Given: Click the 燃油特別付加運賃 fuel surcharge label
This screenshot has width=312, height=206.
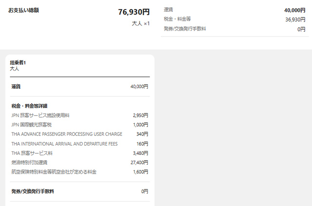Looking at the screenshot, I should click(29, 162).
